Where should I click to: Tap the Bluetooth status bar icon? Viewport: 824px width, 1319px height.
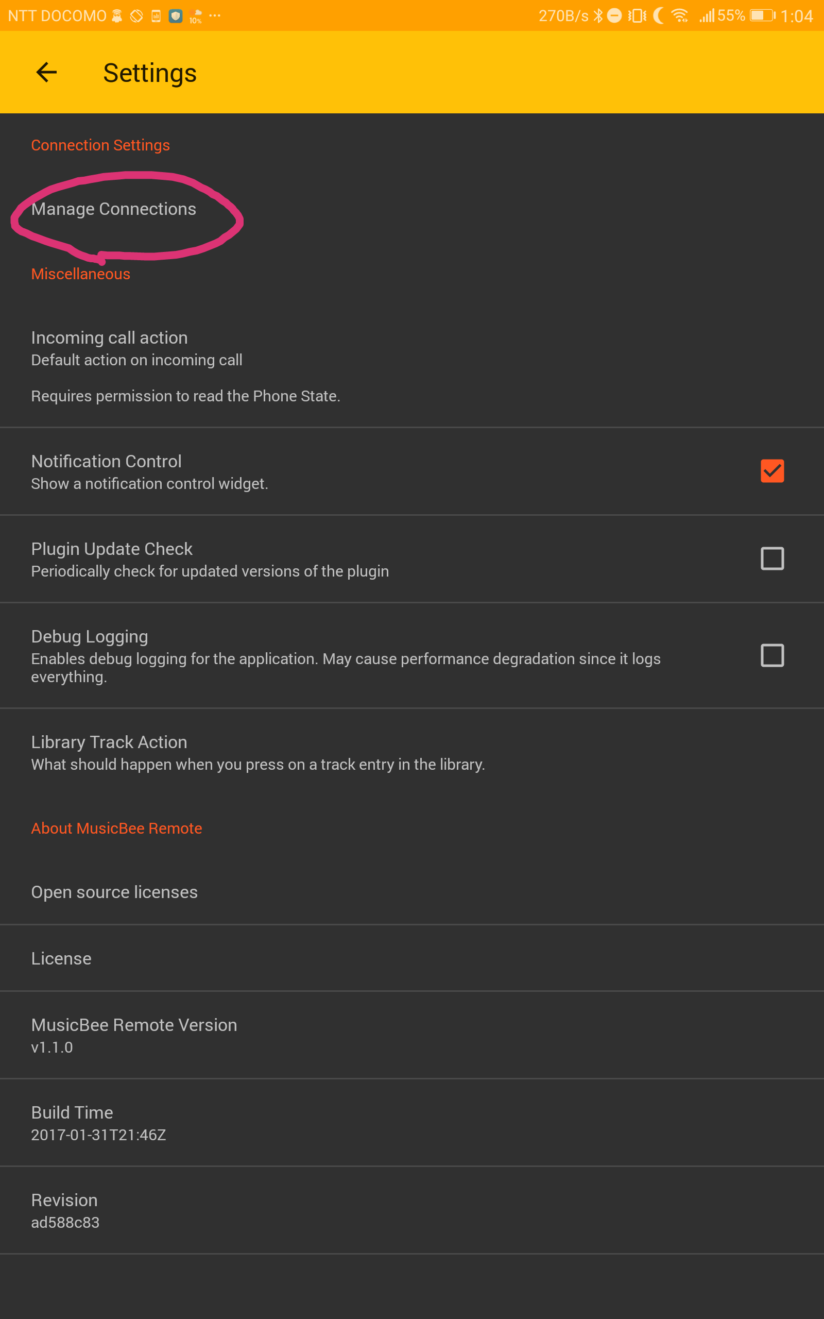[598, 16]
